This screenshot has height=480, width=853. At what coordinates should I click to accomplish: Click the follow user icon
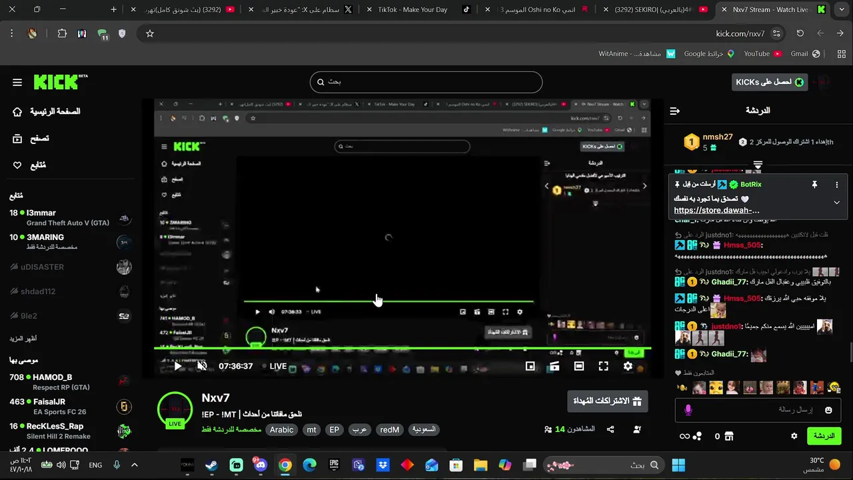637,430
